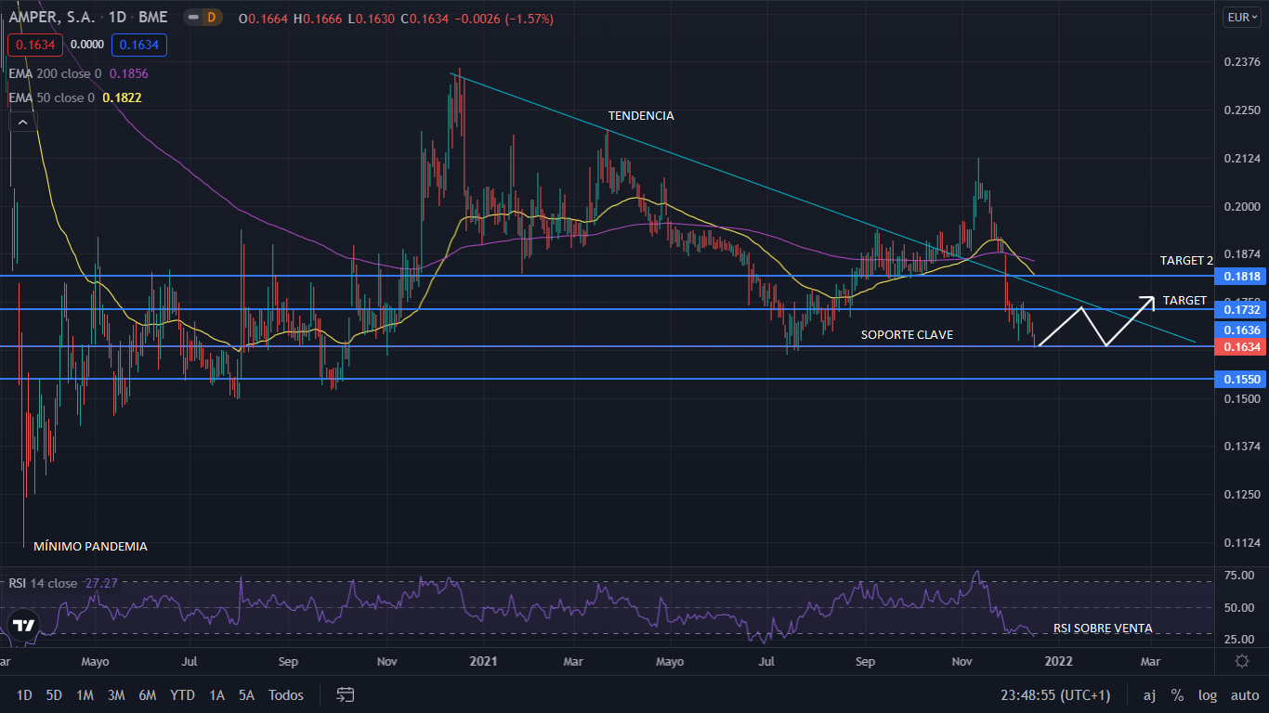This screenshot has height=713, width=1269.
Task: Select the YTD time range
Action: pos(183,694)
